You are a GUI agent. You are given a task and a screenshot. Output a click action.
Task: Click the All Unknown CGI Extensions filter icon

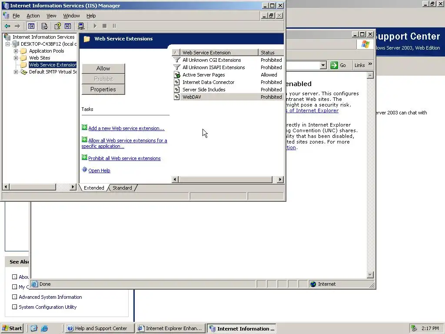click(177, 60)
